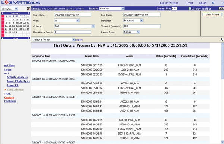Open Notes from the sidebar
224x144 pixels.
[8, 70]
